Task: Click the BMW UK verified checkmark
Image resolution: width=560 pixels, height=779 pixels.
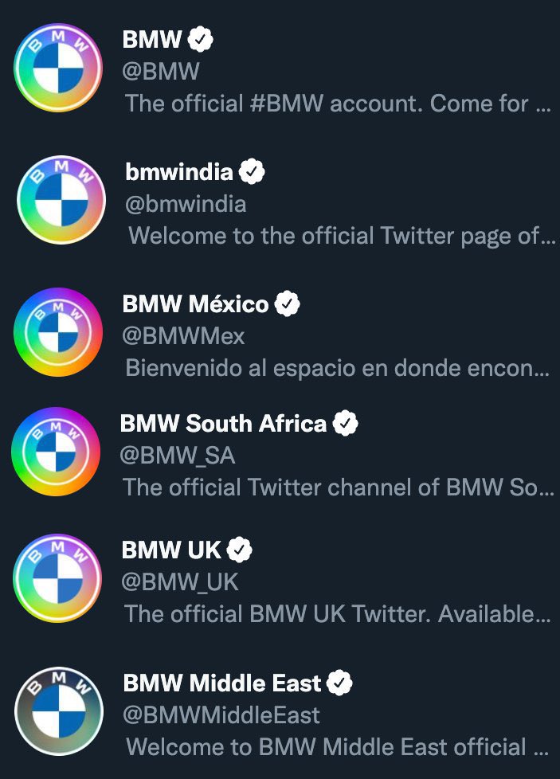Action: pyautogui.click(x=240, y=550)
